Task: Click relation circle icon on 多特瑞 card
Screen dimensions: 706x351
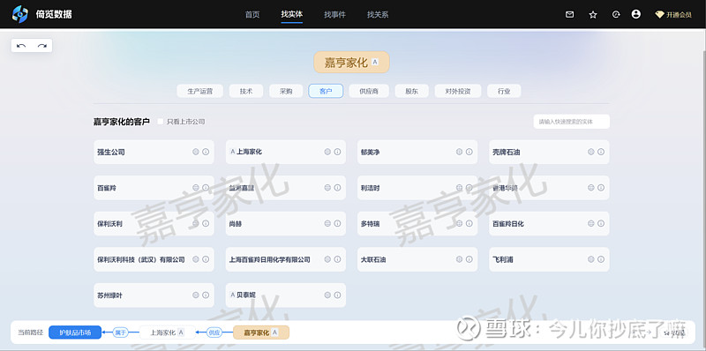Action: click(x=459, y=224)
